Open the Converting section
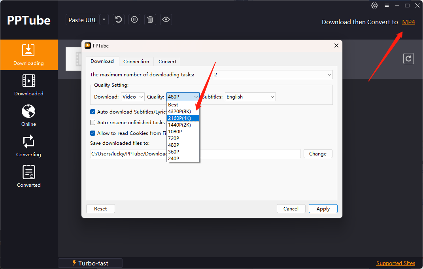The image size is (423, 269). pyautogui.click(x=29, y=146)
